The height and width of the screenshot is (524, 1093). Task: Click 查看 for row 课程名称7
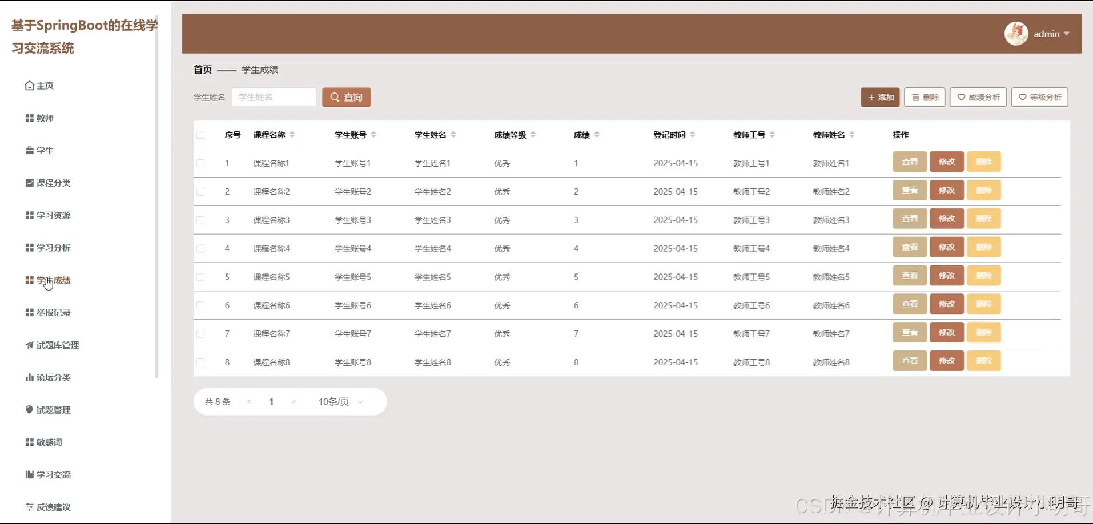tap(910, 332)
